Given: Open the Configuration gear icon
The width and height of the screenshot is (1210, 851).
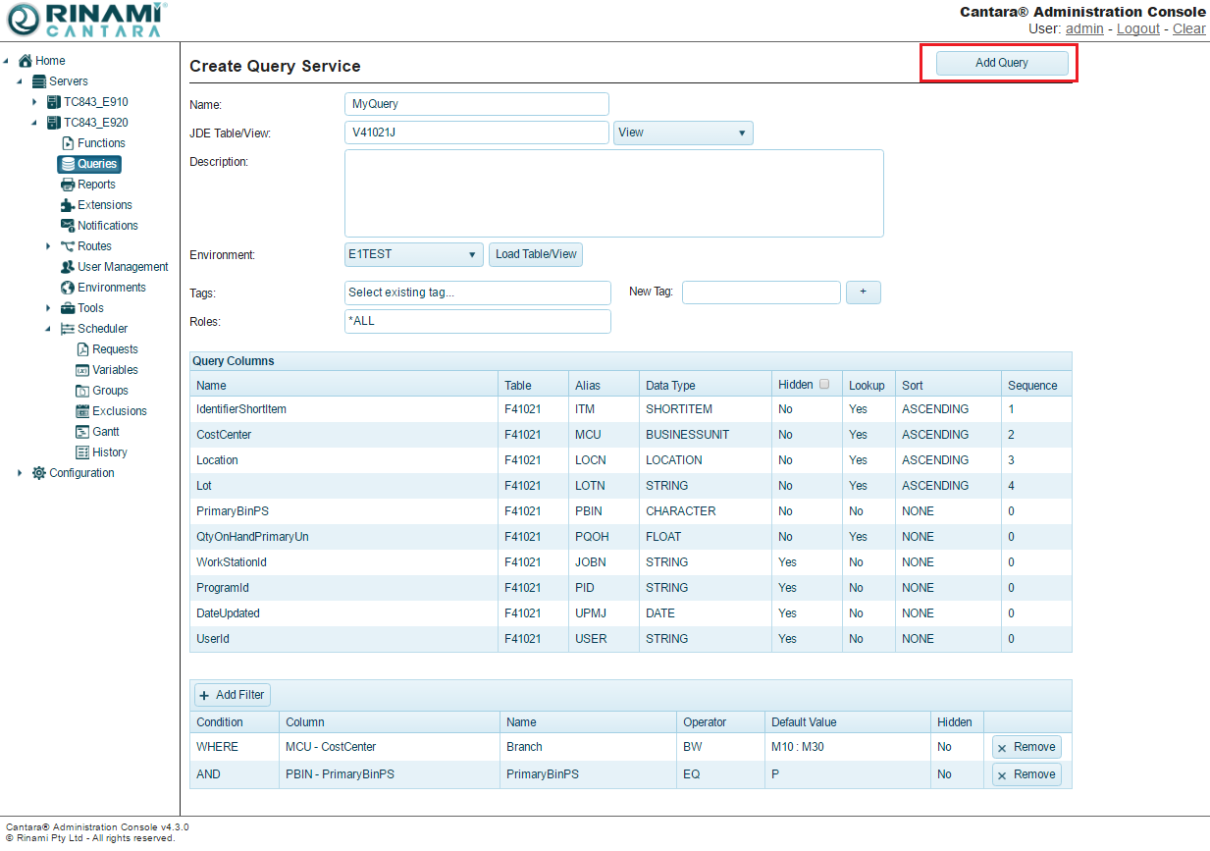Looking at the screenshot, I should pos(39,473).
